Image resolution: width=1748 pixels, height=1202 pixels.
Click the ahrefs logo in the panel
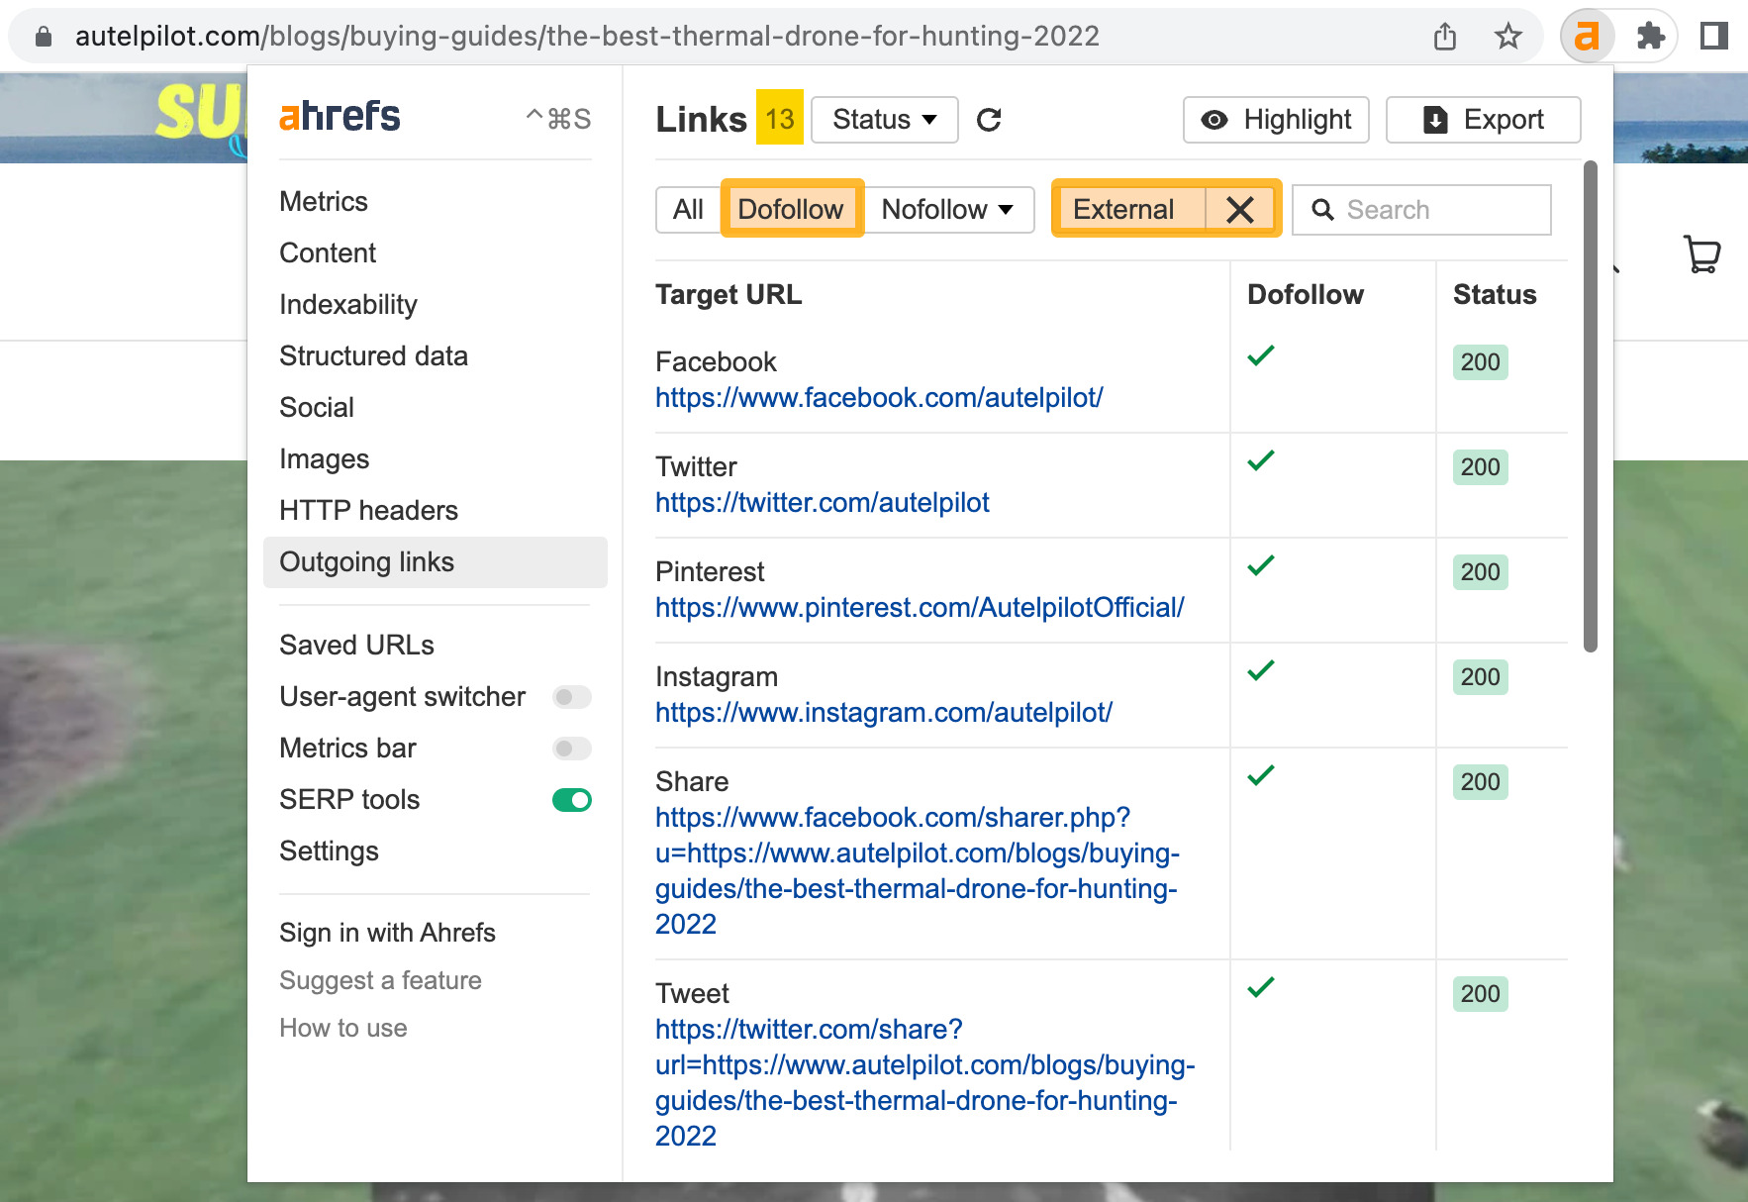click(x=339, y=116)
